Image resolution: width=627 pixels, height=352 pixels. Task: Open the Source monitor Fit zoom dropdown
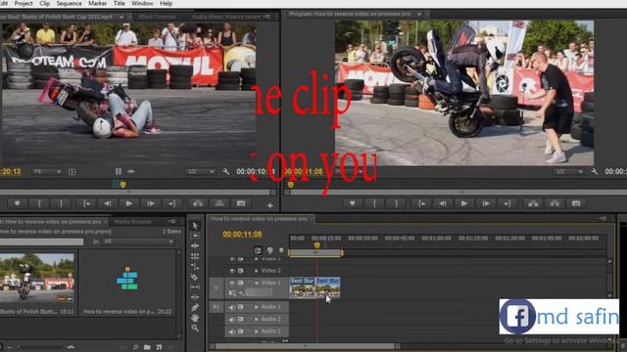click(x=47, y=172)
